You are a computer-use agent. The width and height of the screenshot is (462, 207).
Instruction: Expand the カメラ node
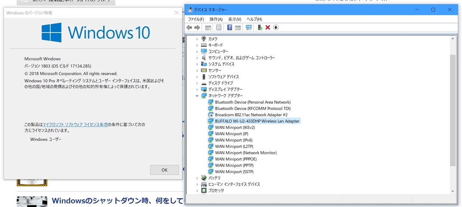pos(197,39)
